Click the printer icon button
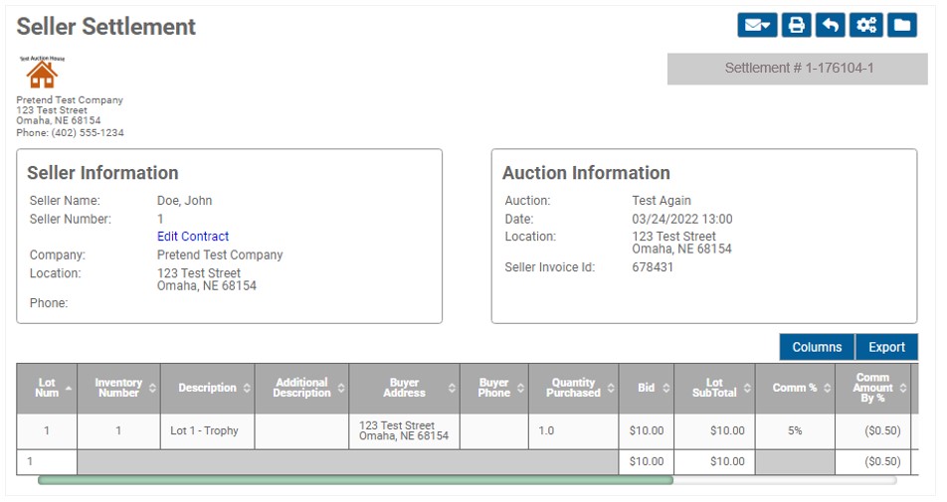 [x=797, y=25]
